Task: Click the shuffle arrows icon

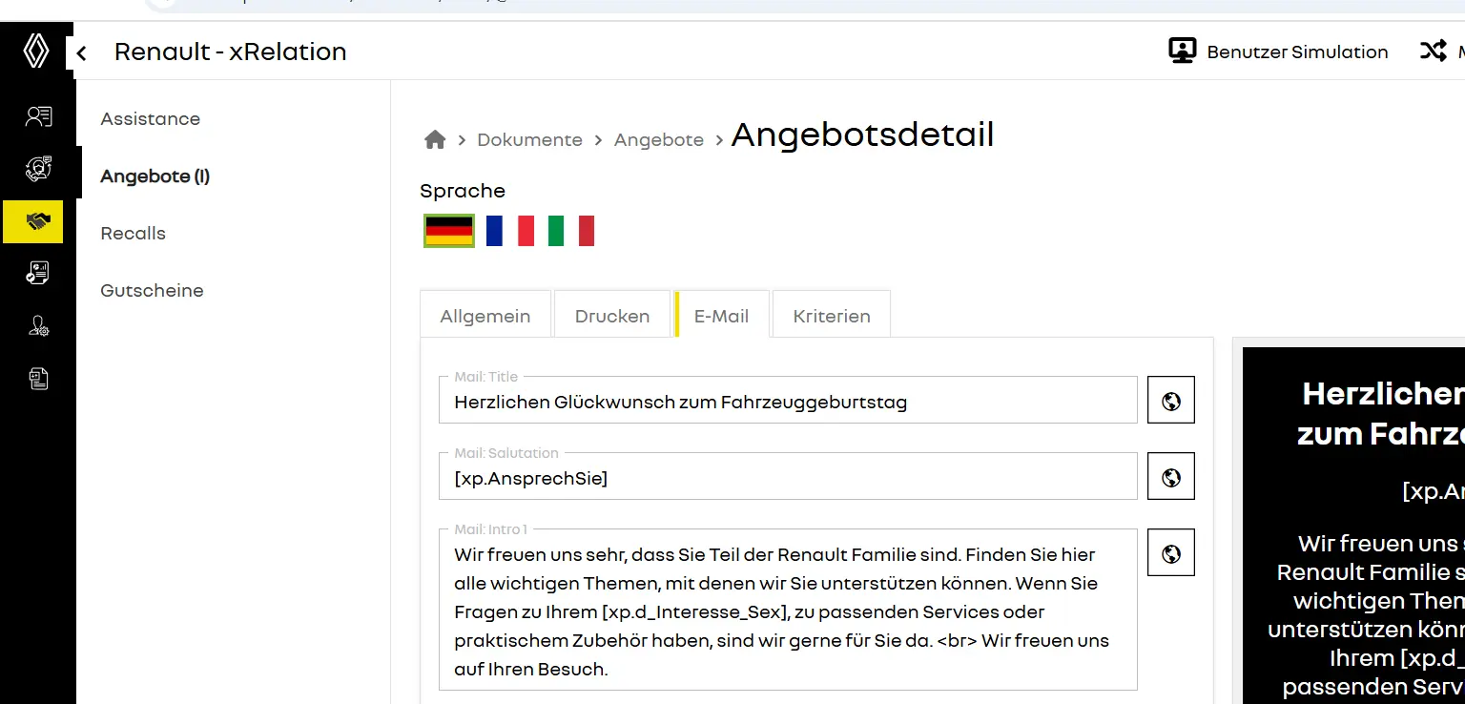Action: pyautogui.click(x=1433, y=52)
